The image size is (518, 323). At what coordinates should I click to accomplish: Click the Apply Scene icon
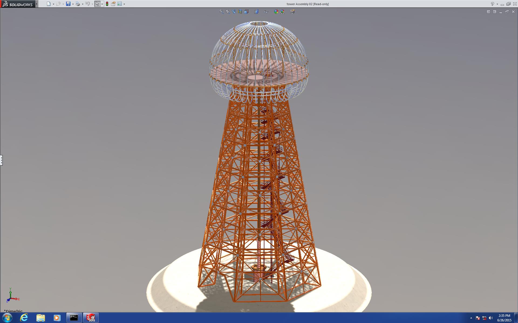282,12
